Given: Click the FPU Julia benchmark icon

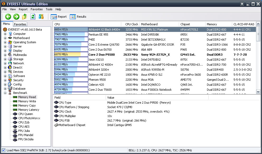Looking at the screenshot, I should pos(15,131).
